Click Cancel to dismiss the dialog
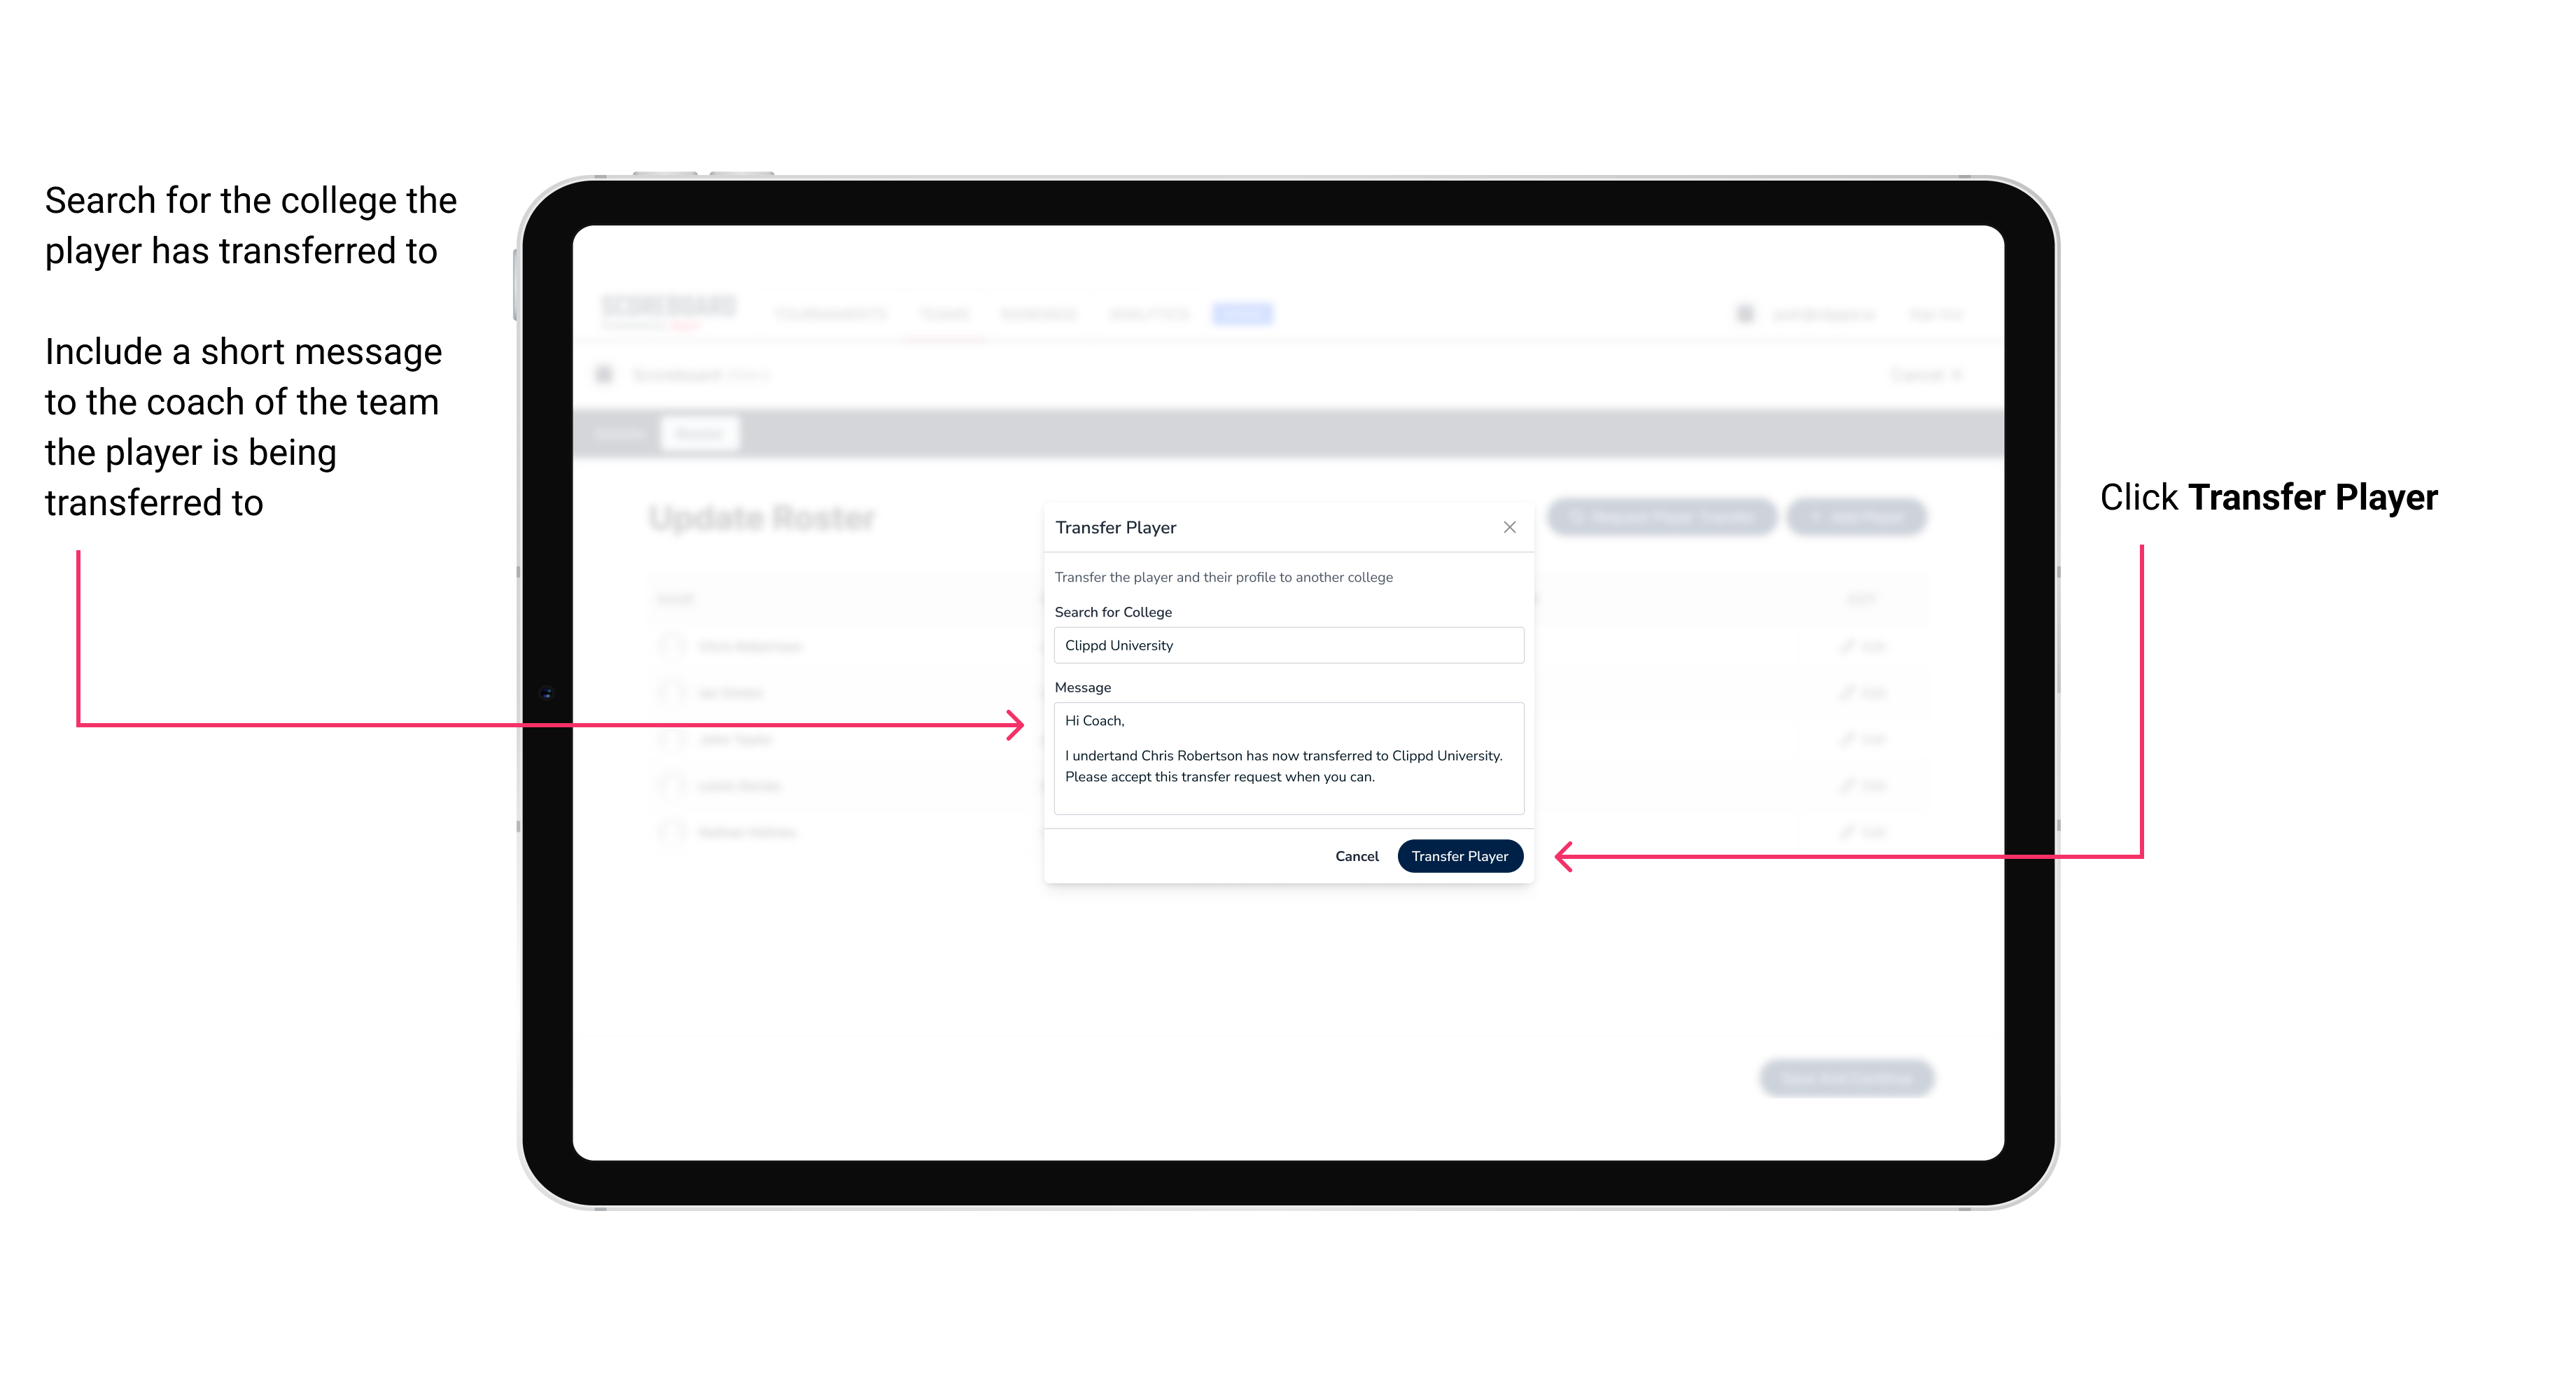2576x1386 pixels. (1359, 855)
